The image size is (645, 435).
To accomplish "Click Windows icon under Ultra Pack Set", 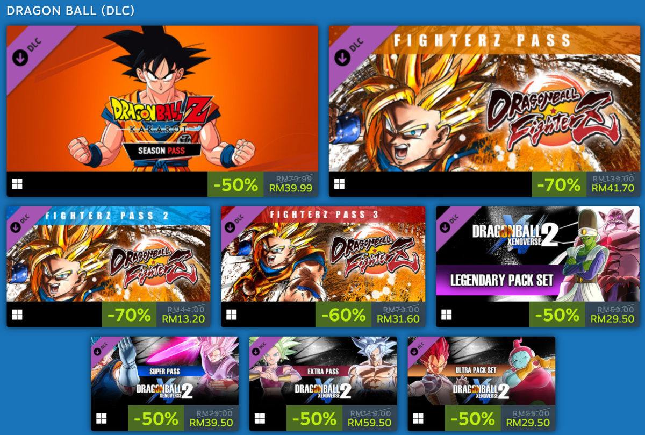I will (418, 418).
